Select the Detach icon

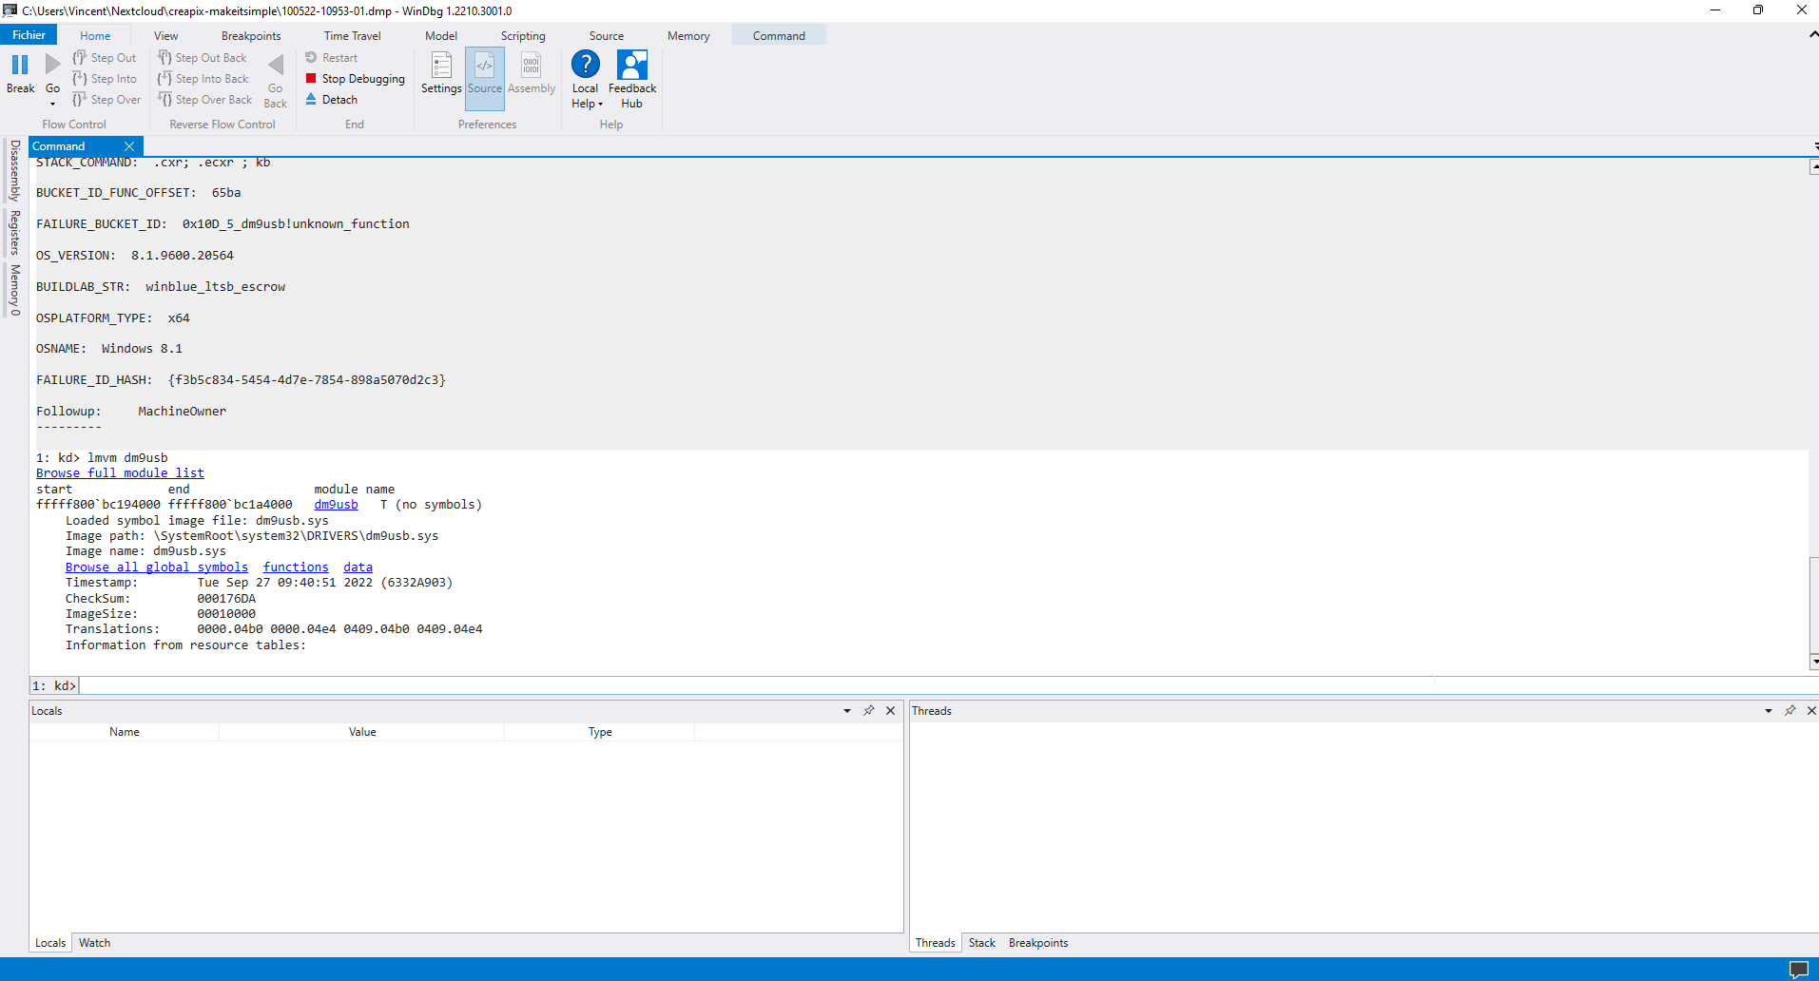(311, 100)
